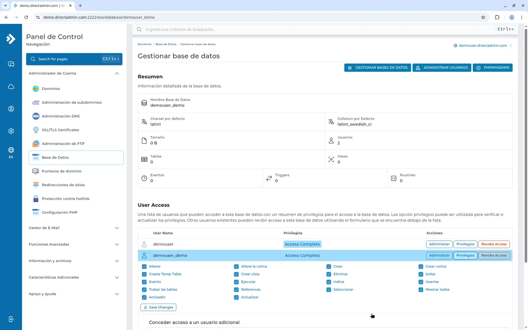Expand the Apoyo y ayuda section
The image size is (528, 330).
[74, 294]
